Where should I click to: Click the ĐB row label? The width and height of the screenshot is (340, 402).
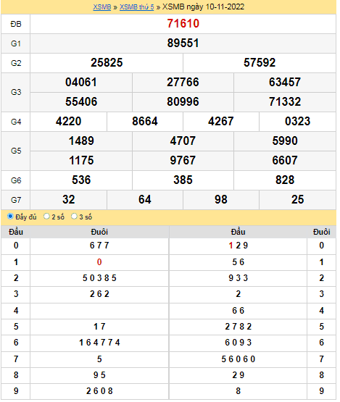16,24
